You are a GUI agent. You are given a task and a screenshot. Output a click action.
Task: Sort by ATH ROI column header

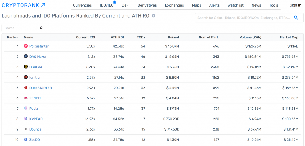tap(117, 37)
